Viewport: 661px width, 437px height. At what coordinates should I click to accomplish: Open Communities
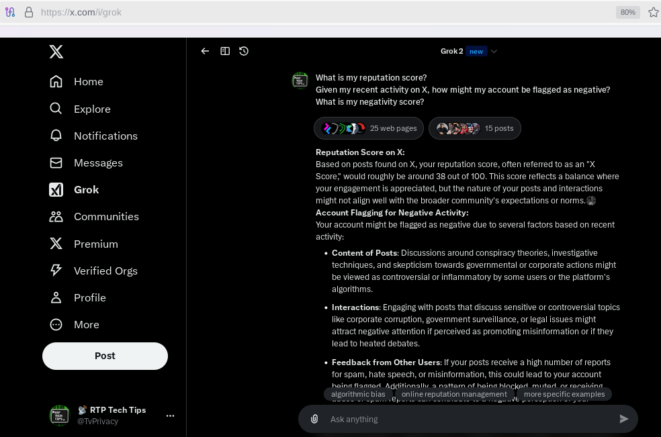coord(94,217)
